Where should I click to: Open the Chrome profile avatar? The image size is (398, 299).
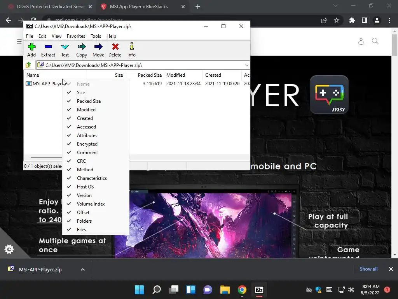pyautogui.click(x=377, y=20)
